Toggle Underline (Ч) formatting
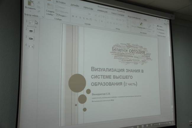Viewport: 192px width, 128px height. [80, 17]
